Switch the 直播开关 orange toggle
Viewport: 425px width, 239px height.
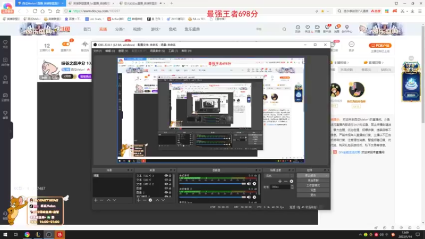[66, 44]
